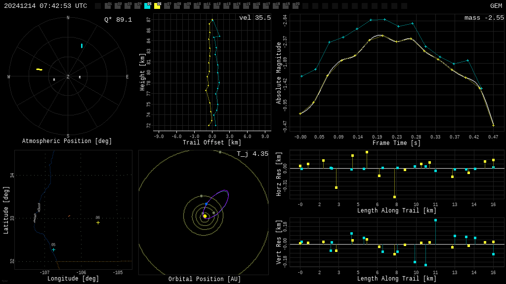Screen dimensions: 506x284
Task: Click the date and UTC timestamp text
Action: coord(45,6)
